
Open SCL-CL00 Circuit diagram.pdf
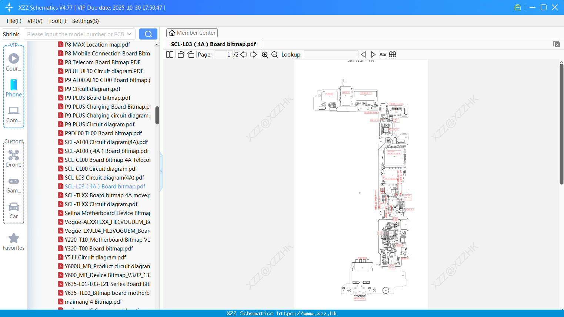click(101, 168)
